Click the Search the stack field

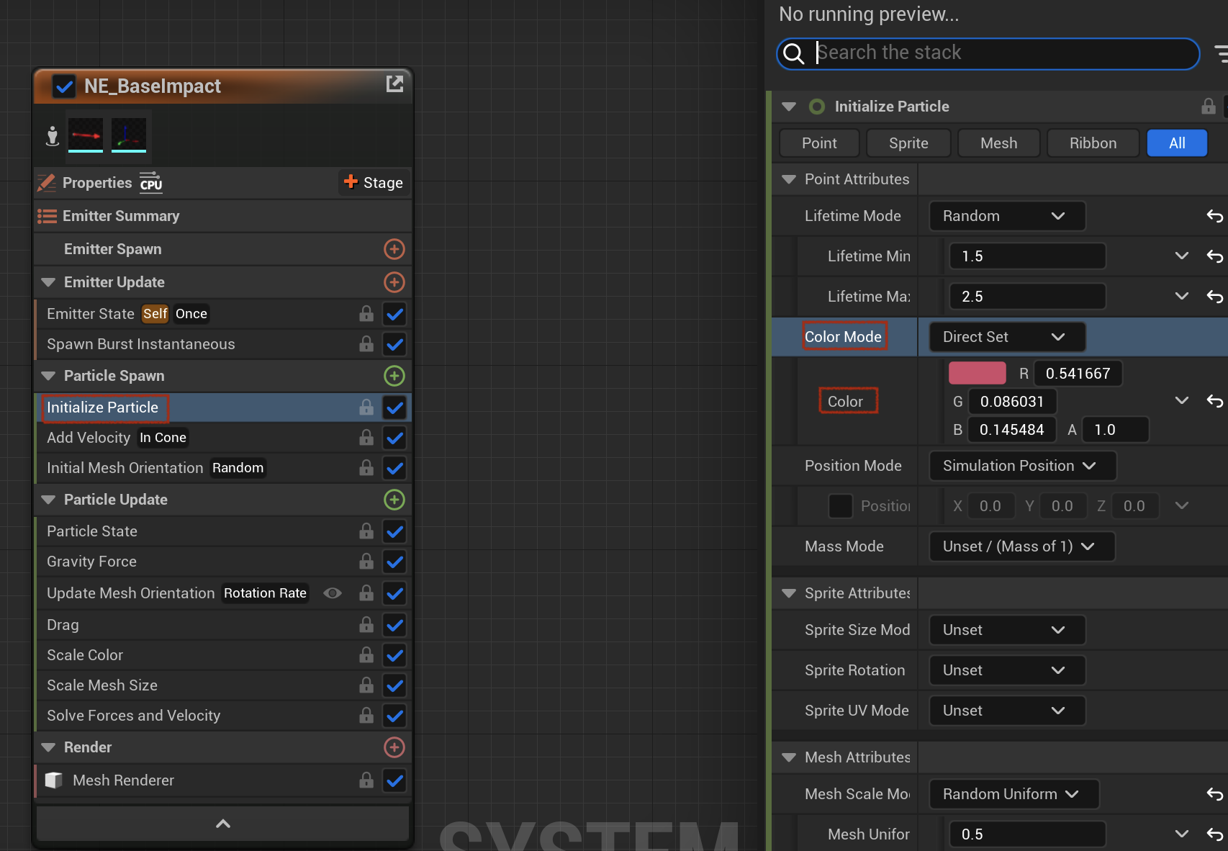coord(988,53)
